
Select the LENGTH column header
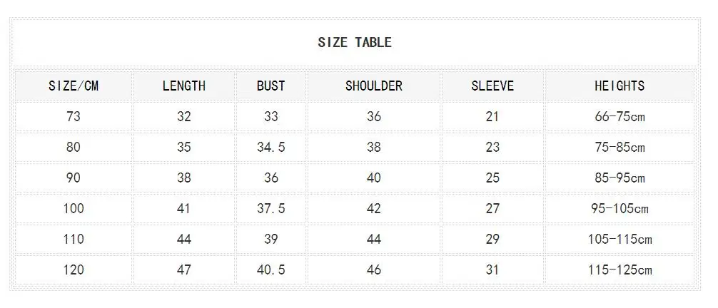pos(184,86)
